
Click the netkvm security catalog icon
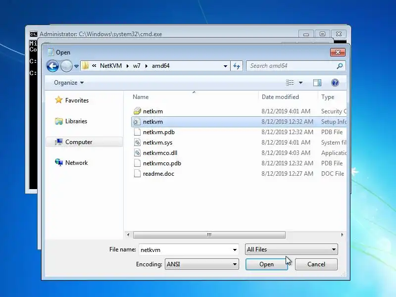tap(137, 111)
